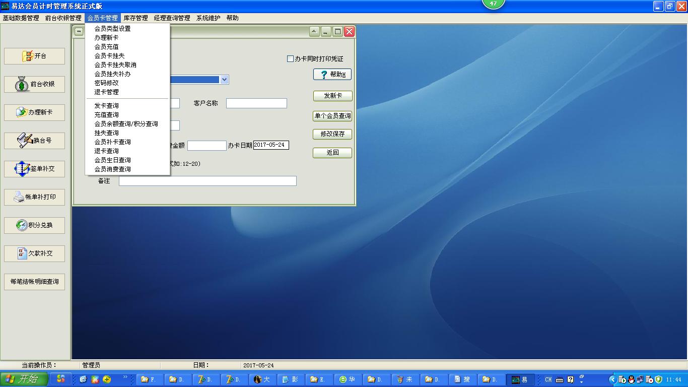Choose 退卡管理 menu item
The width and height of the screenshot is (688, 387).
point(127,92)
